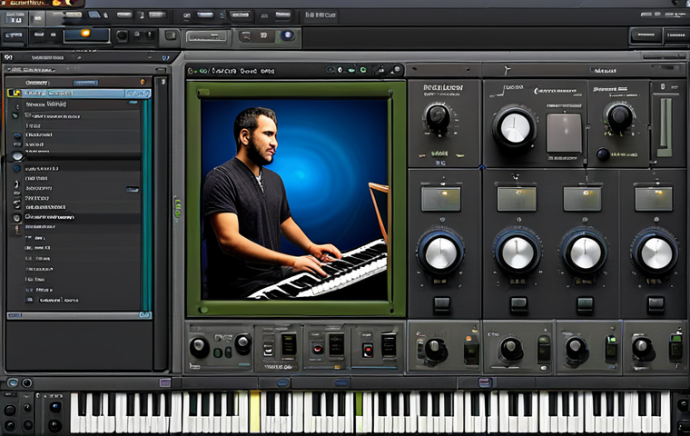Click the small black knob in upper-left synth section
This screenshot has height=436, width=690.
tap(438, 118)
